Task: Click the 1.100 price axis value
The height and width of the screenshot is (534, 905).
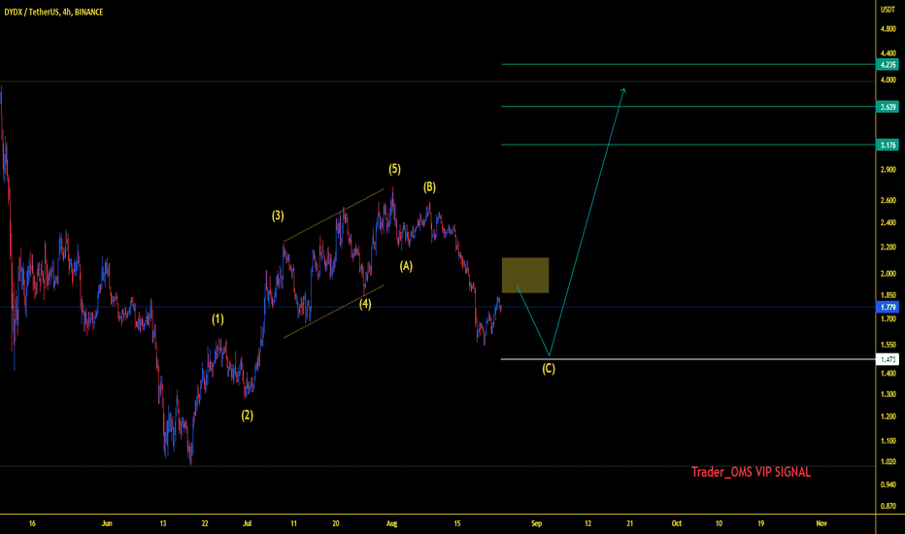Action: [x=888, y=441]
